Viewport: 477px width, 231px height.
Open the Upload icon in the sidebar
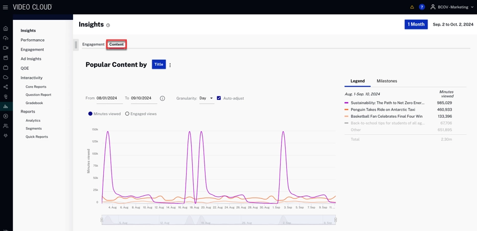click(6, 38)
